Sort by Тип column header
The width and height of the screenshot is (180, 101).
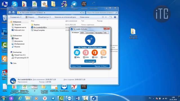83,21
